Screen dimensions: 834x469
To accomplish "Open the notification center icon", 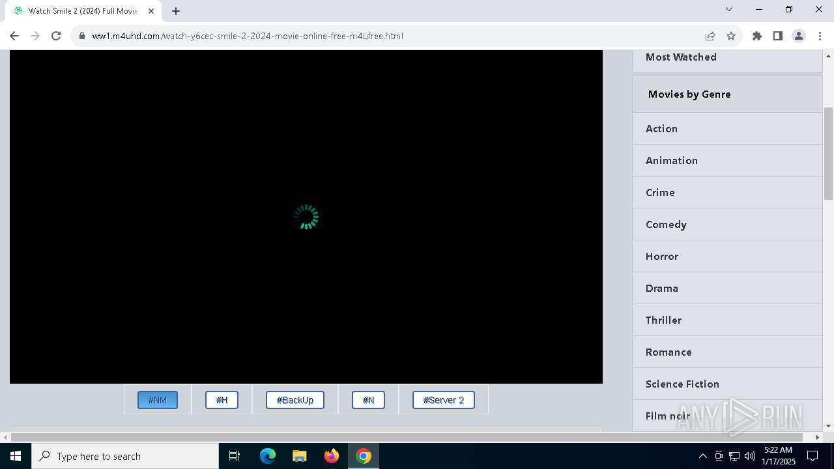I will [x=812, y=456].
